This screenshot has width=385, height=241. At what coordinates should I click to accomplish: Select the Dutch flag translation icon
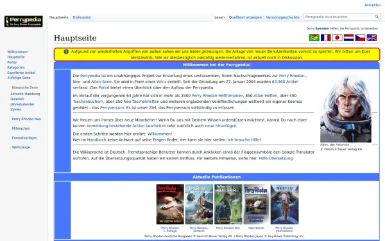[348, 38]
